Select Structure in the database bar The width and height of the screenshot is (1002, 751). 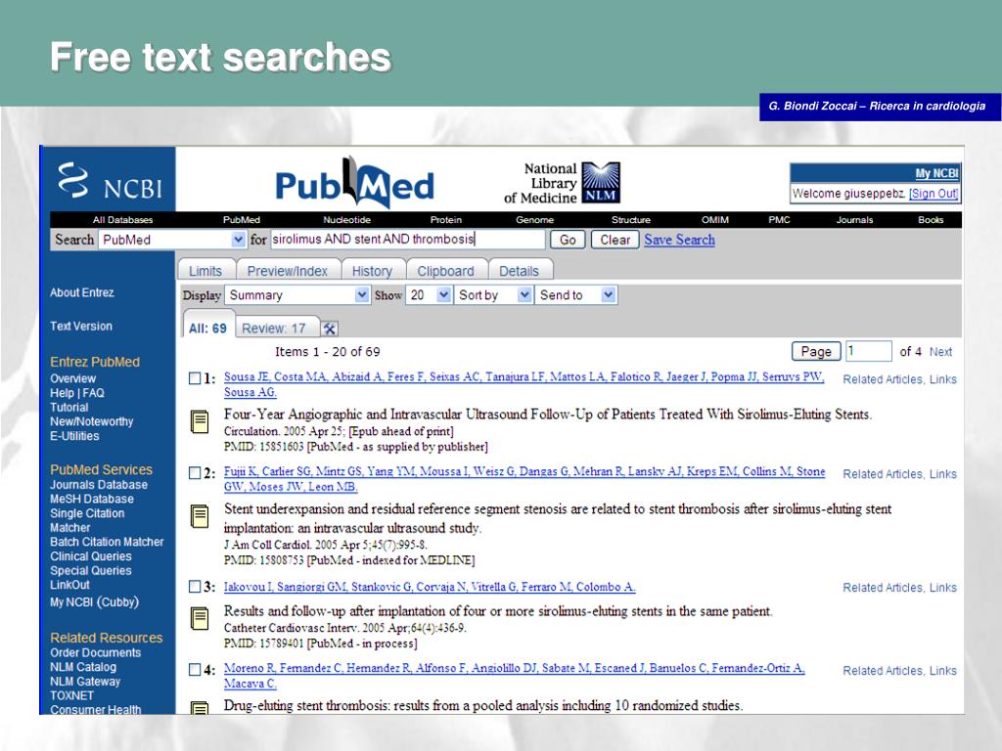pyautogui.click(x=631, y=220)
